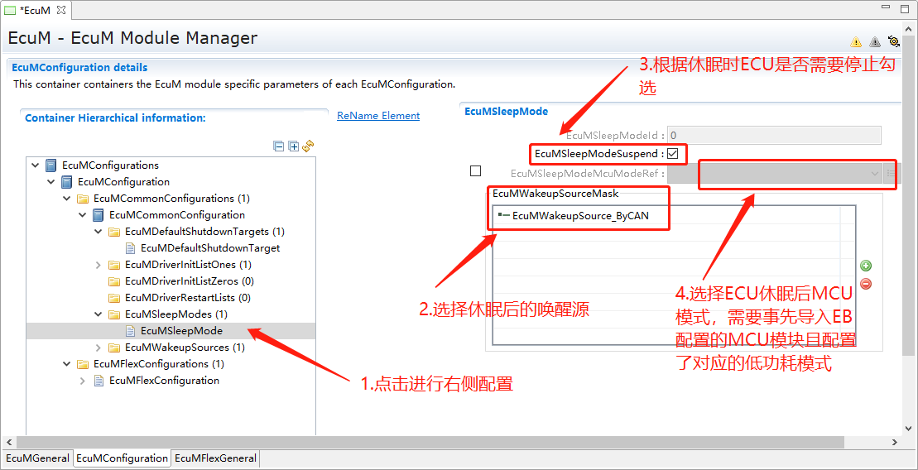Viewport: 918px width, 470px height.
Task: Click the collapse all tree icon
Action: click(x=279, y=146)
